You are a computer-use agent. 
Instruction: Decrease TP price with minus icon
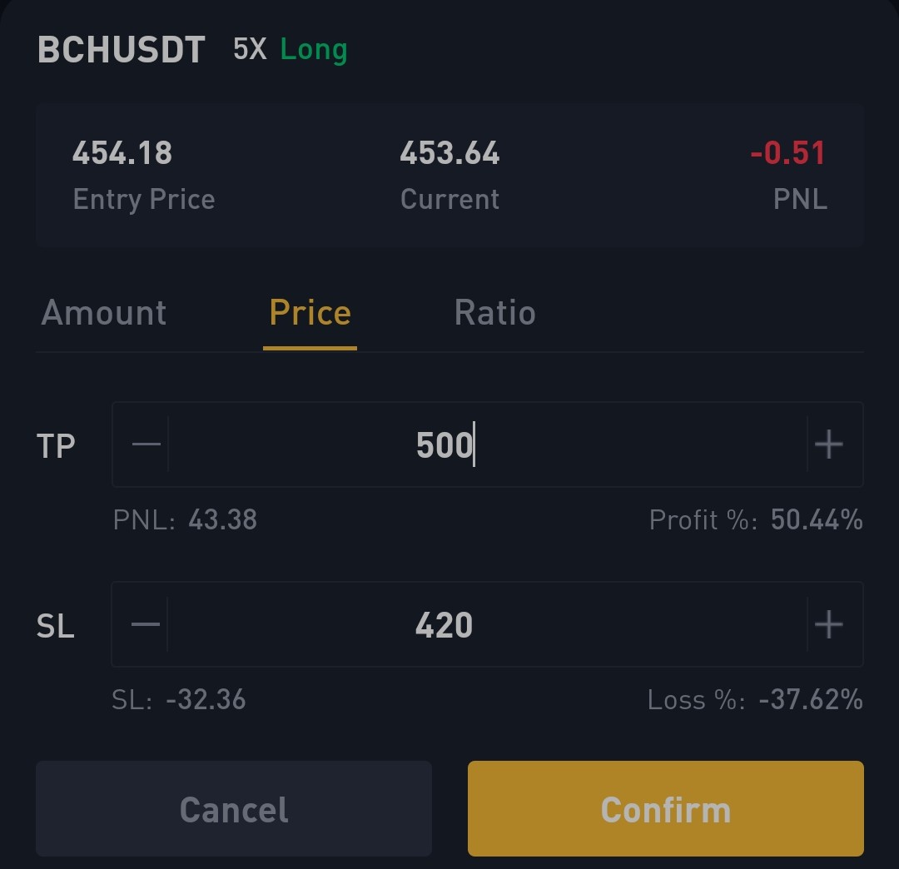147,444
